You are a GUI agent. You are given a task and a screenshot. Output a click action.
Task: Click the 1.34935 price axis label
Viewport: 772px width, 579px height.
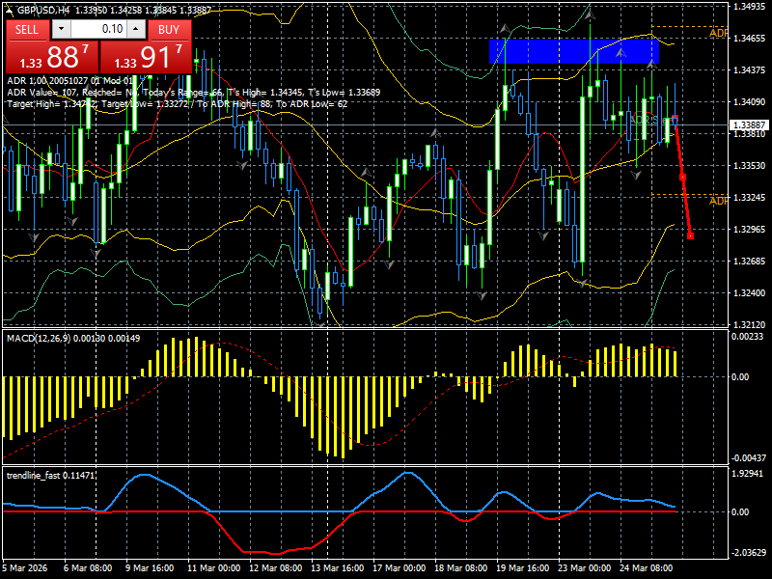coord(749,7)
